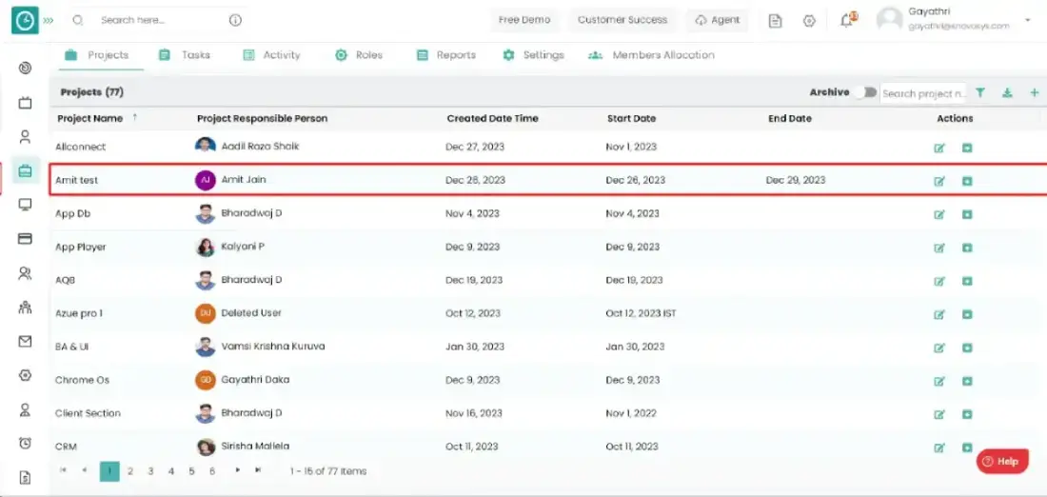
Task: Click Vamsi Krishna Kuruva name
Action: pos(273,347)
